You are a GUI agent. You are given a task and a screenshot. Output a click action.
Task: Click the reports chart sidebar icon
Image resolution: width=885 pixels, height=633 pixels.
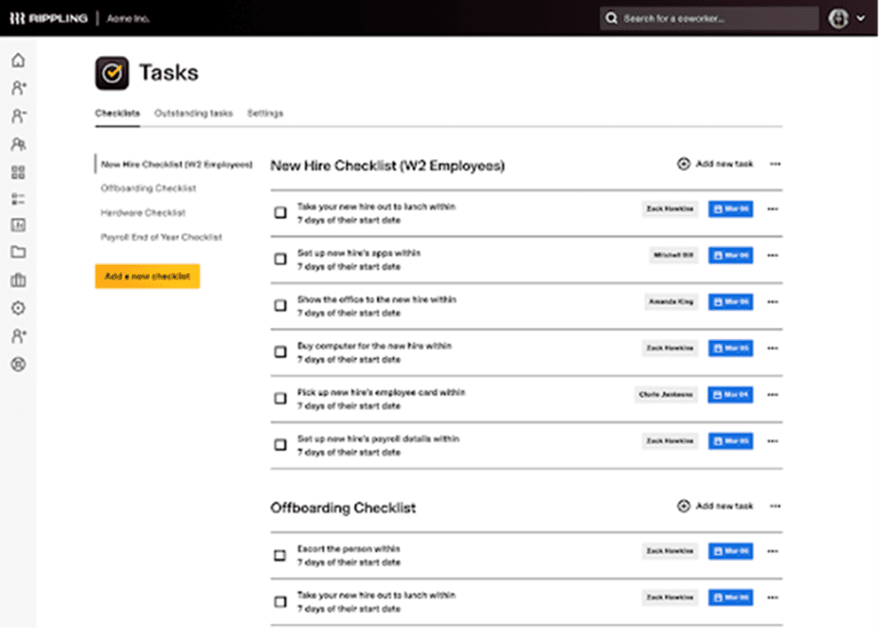(x=18, y=225)
